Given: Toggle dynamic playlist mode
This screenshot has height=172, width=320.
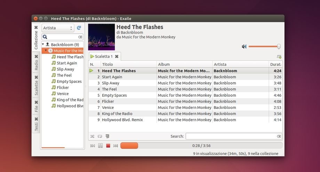Looking at the screenshot, I should 107,136.
